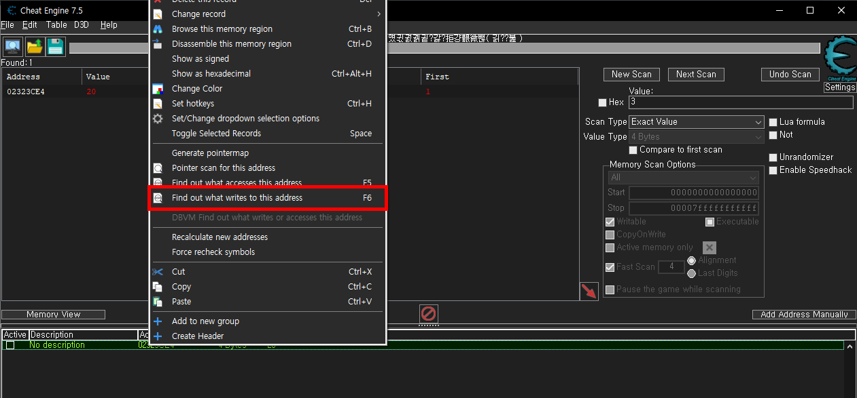The width and height of the screenshot is (857, 398).
Task: Click the icon for Find out what writes to this address
Action: point(158,198)
